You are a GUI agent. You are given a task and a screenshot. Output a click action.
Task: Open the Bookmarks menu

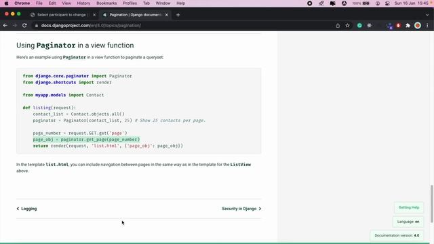click(x=106, y=3)
